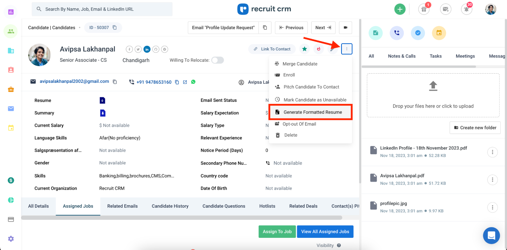This screenshot has width=507, height=250.
Task: Open the Candidates section in the sidebar
Action: 10,31
